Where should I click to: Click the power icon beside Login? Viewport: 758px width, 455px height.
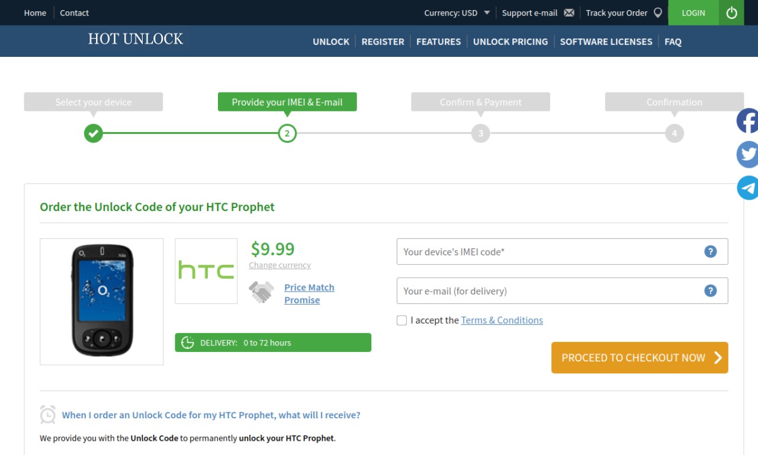point(731,12)
